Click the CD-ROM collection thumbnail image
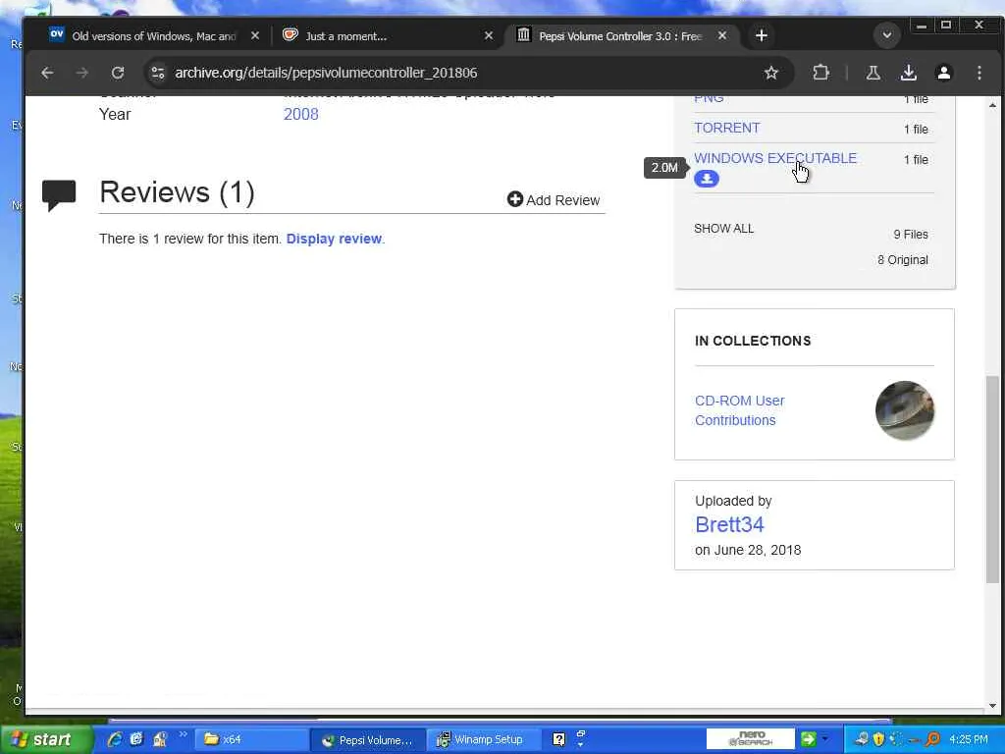The height and width of the screenshot is (754, 1005). pyautogui.click(x=904, y=410)
